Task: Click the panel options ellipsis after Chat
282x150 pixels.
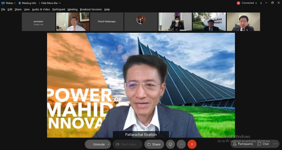Action: [276, 144]
